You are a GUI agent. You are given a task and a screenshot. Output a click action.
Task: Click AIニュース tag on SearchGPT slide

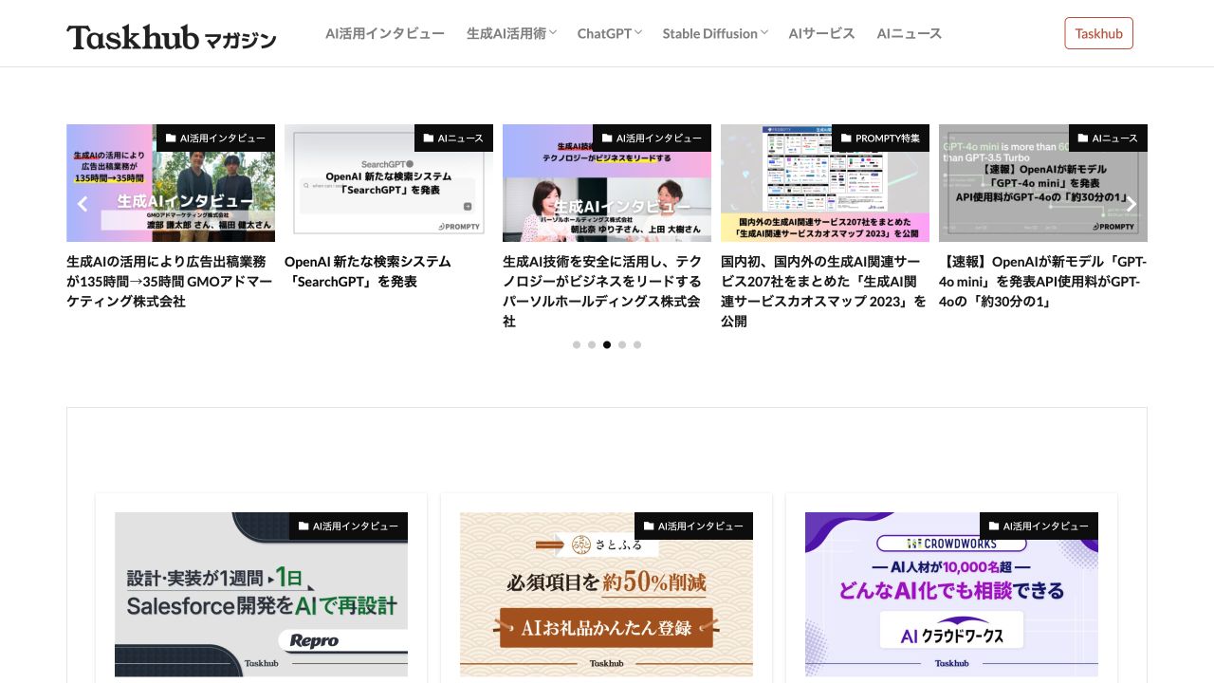coord(453,138)
